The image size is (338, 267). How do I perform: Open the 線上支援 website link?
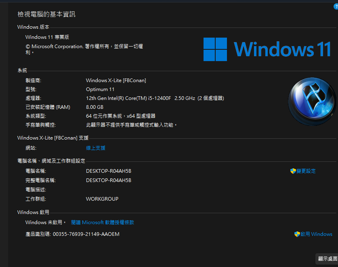pos(95,148)
